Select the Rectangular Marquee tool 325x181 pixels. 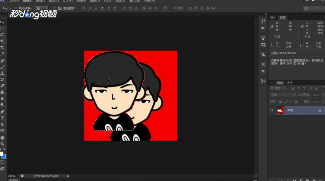pos(2,29)
